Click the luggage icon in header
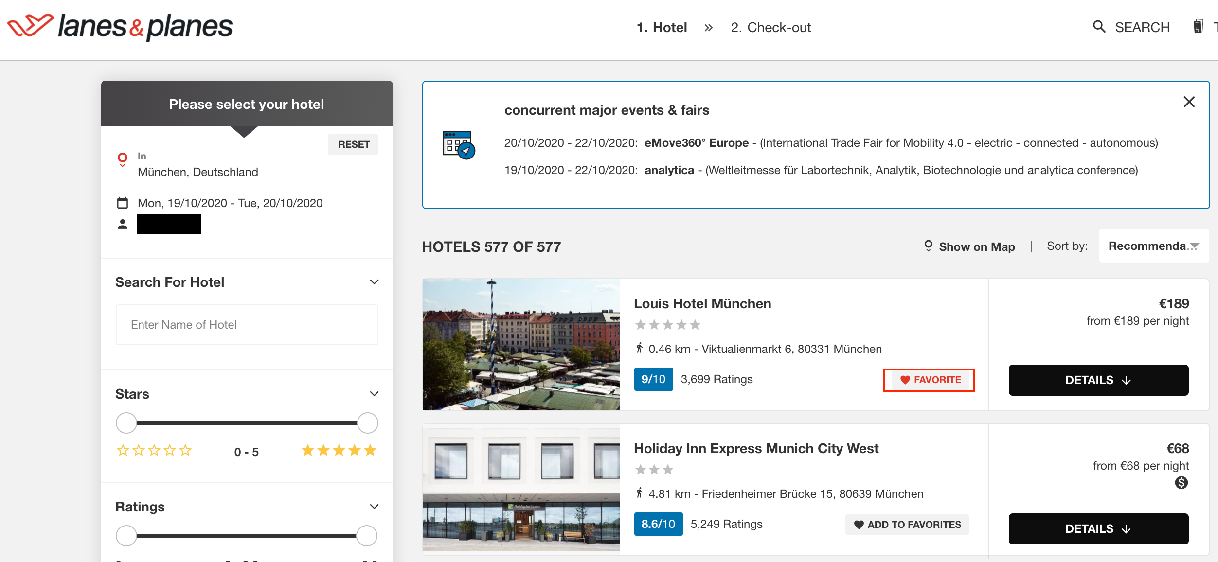This screenshot has width=1218, height=562. tap(1198, 27)
